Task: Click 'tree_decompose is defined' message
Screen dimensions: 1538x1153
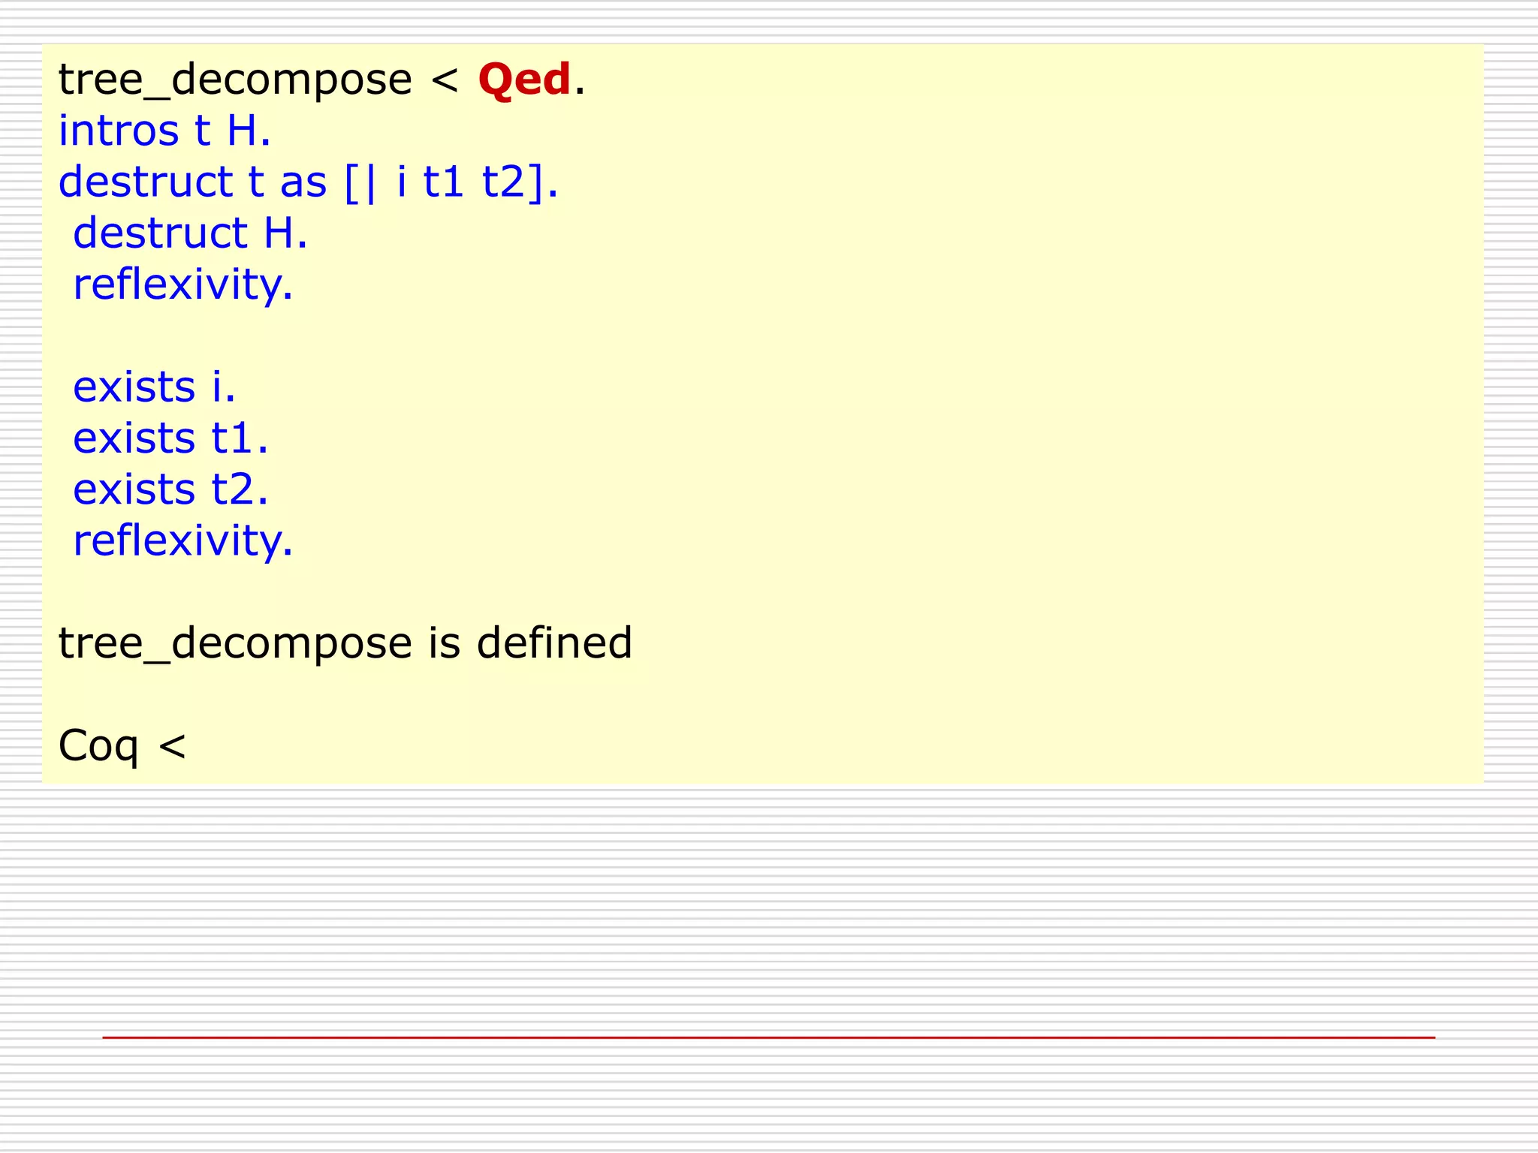Action: (x=345, y=643)
